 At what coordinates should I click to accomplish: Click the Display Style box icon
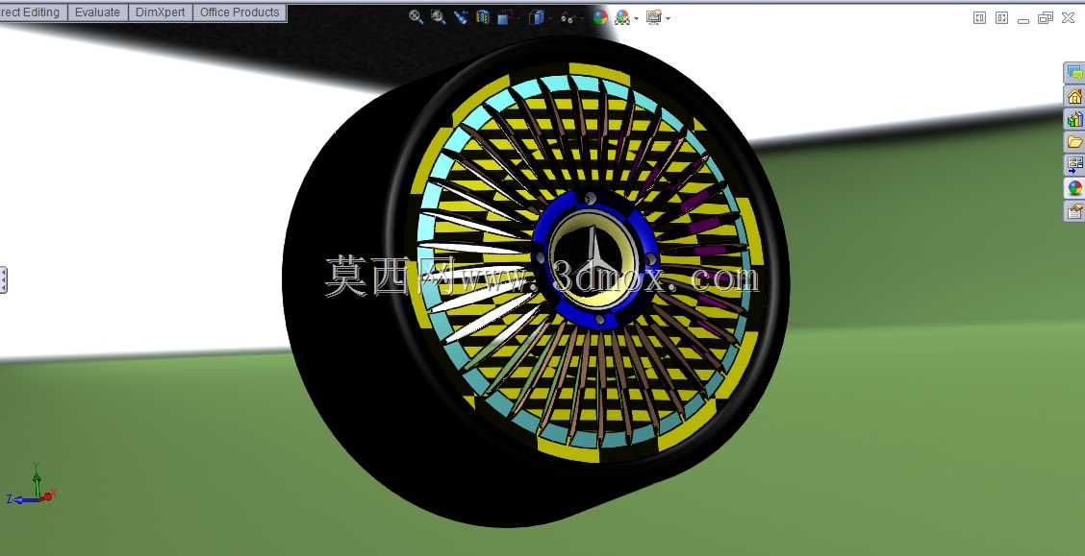(537, 17)
